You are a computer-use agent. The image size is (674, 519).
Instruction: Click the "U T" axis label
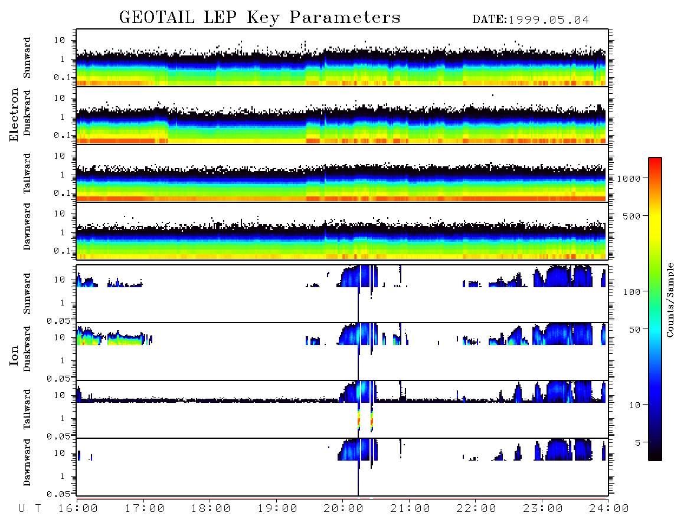point(30,509)
